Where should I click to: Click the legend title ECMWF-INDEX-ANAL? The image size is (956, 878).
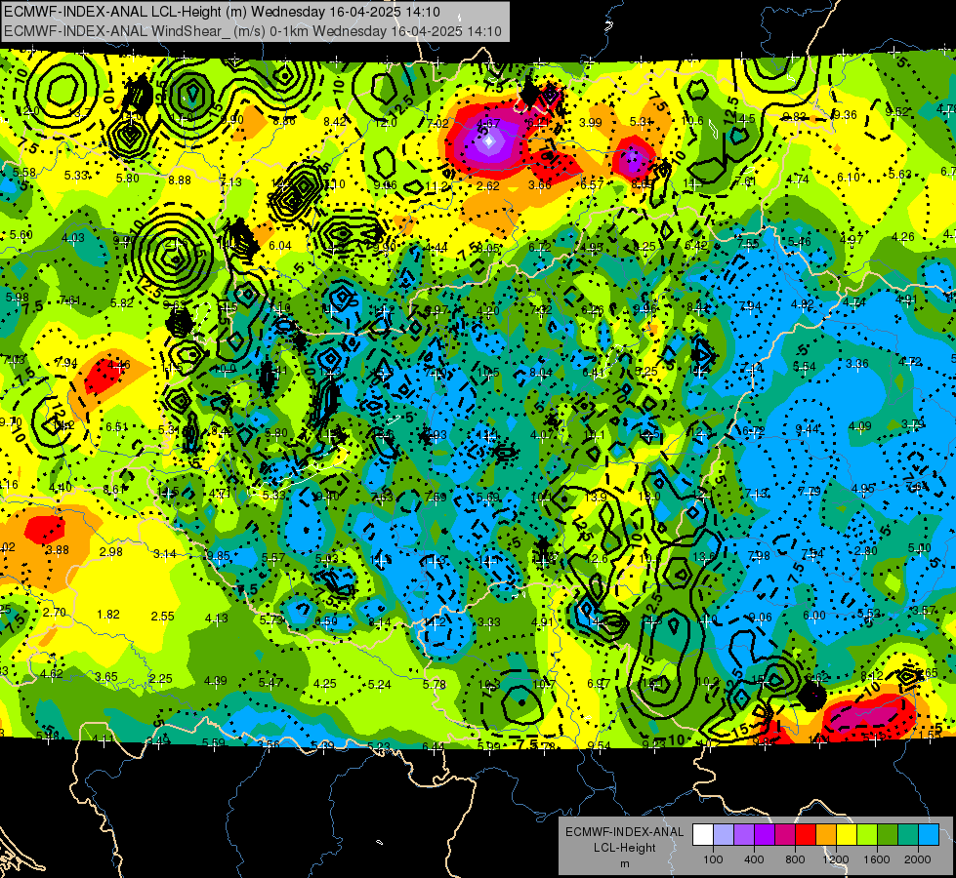(624, 832)
